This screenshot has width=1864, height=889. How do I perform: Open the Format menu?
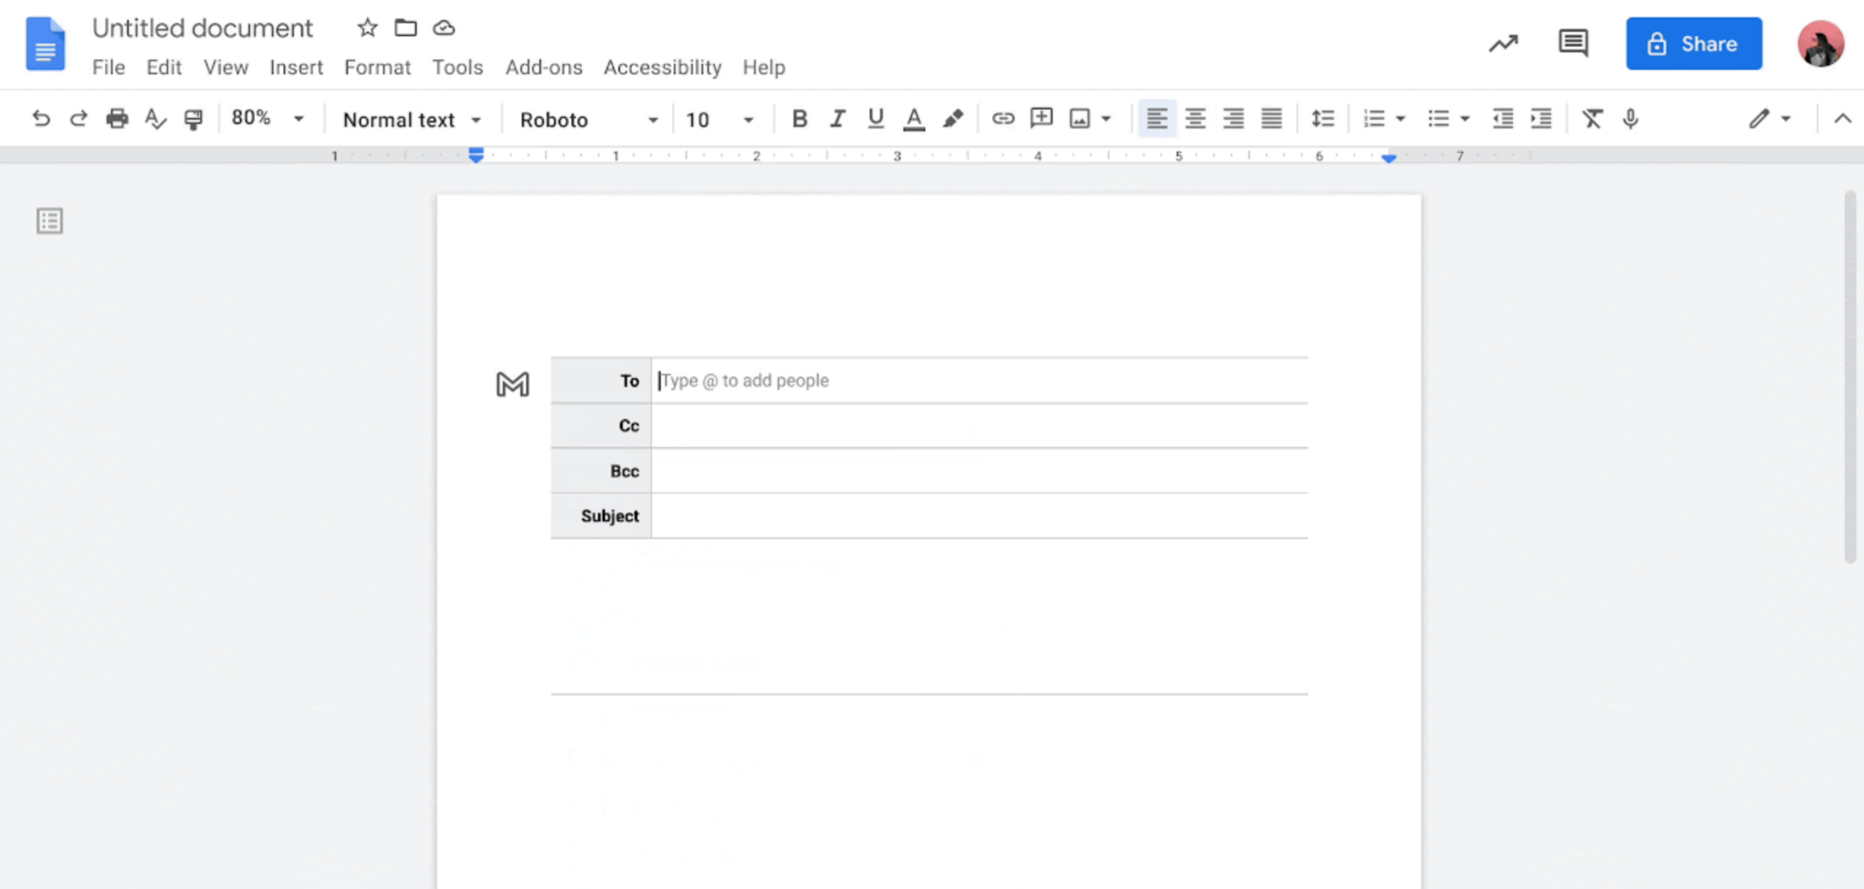[377, 67]
